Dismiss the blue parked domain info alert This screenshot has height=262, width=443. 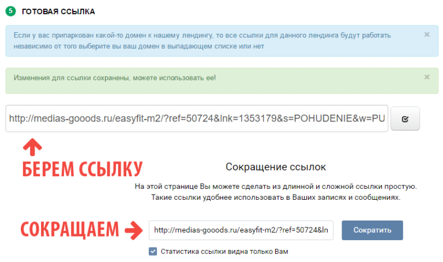427,35
